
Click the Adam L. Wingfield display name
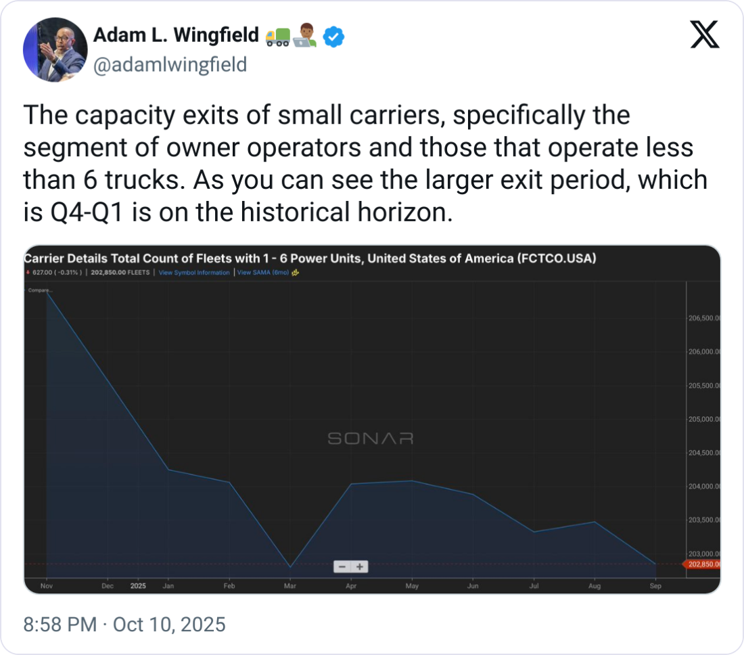176,36
